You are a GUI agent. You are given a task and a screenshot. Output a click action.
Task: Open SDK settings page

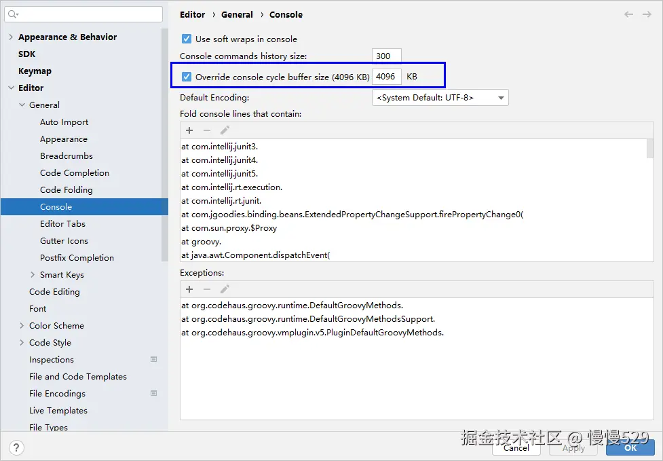(x=26, y=54)
